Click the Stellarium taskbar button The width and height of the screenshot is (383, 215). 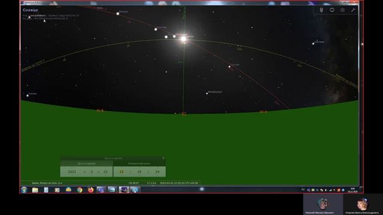124,190
